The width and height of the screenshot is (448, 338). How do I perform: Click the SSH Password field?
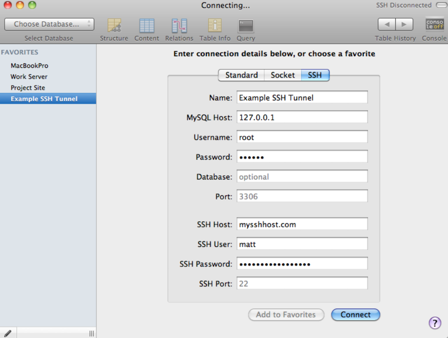point(302,264)
